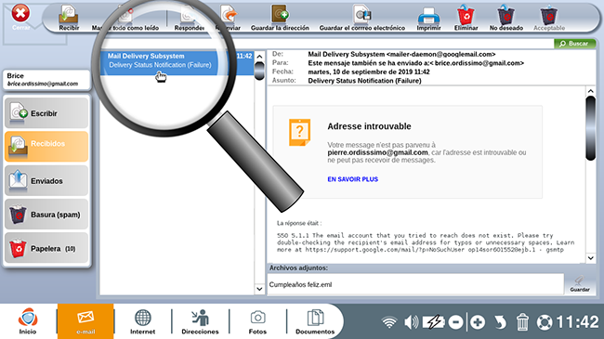Click the battery charging icon
This screenshot has height=339, width=604.
(434, 322)
